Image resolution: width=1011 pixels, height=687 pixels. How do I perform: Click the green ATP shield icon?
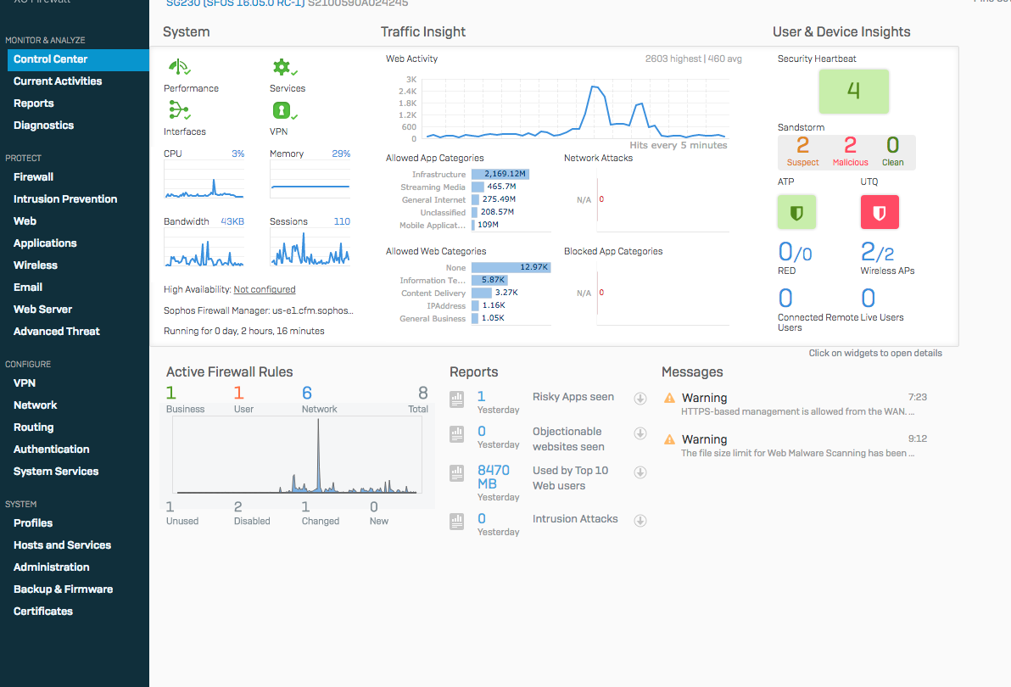point(796,212)
